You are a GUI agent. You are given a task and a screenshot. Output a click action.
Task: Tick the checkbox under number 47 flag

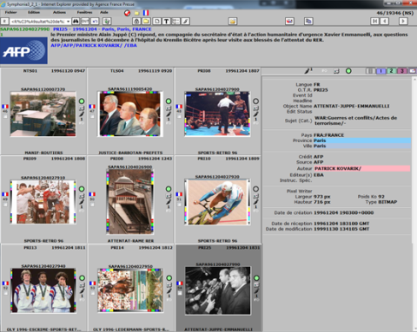click(92, 116)
